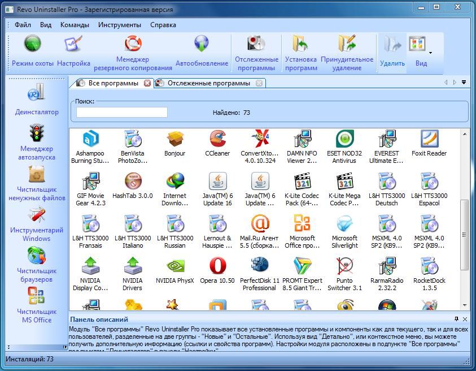The image size is (476, 371).
Task: Select Ashampoo Burning Studio program icon
Action: 90,139
